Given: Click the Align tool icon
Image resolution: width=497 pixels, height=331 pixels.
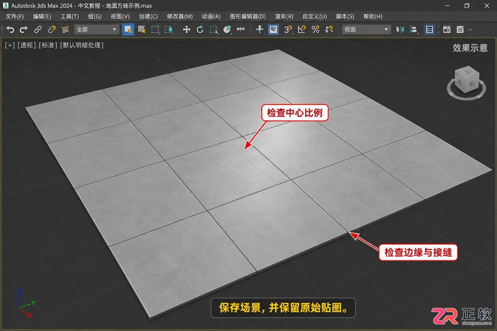Looking at the screenshot, I should (414, 29).
